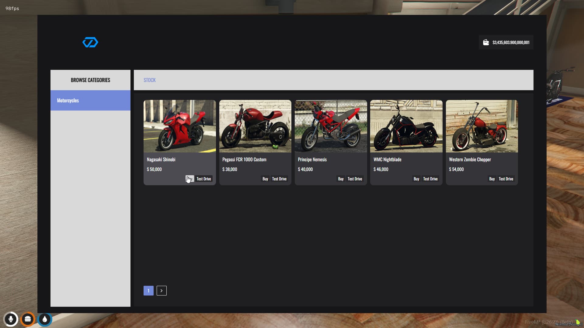Click the Browse Categories header
Viewport: 584px width, 328px height.
click(x=90, y=80)
